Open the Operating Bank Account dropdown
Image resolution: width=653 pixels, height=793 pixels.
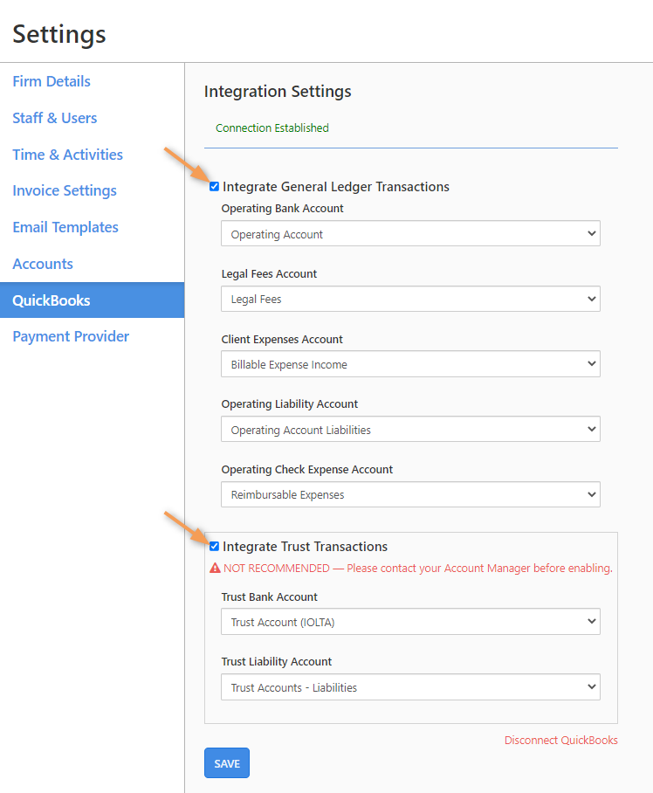410,234
